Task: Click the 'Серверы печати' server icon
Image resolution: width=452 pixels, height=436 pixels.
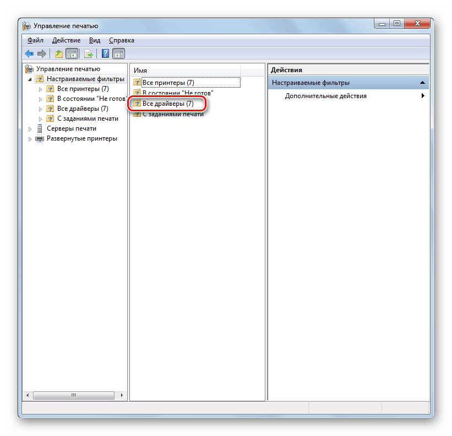Action: coord(40,128)
